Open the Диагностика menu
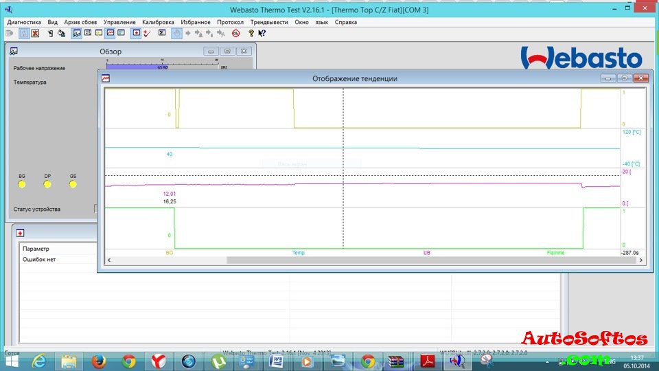Viewport: 659px width, 371px height. (x=24, y=22)
